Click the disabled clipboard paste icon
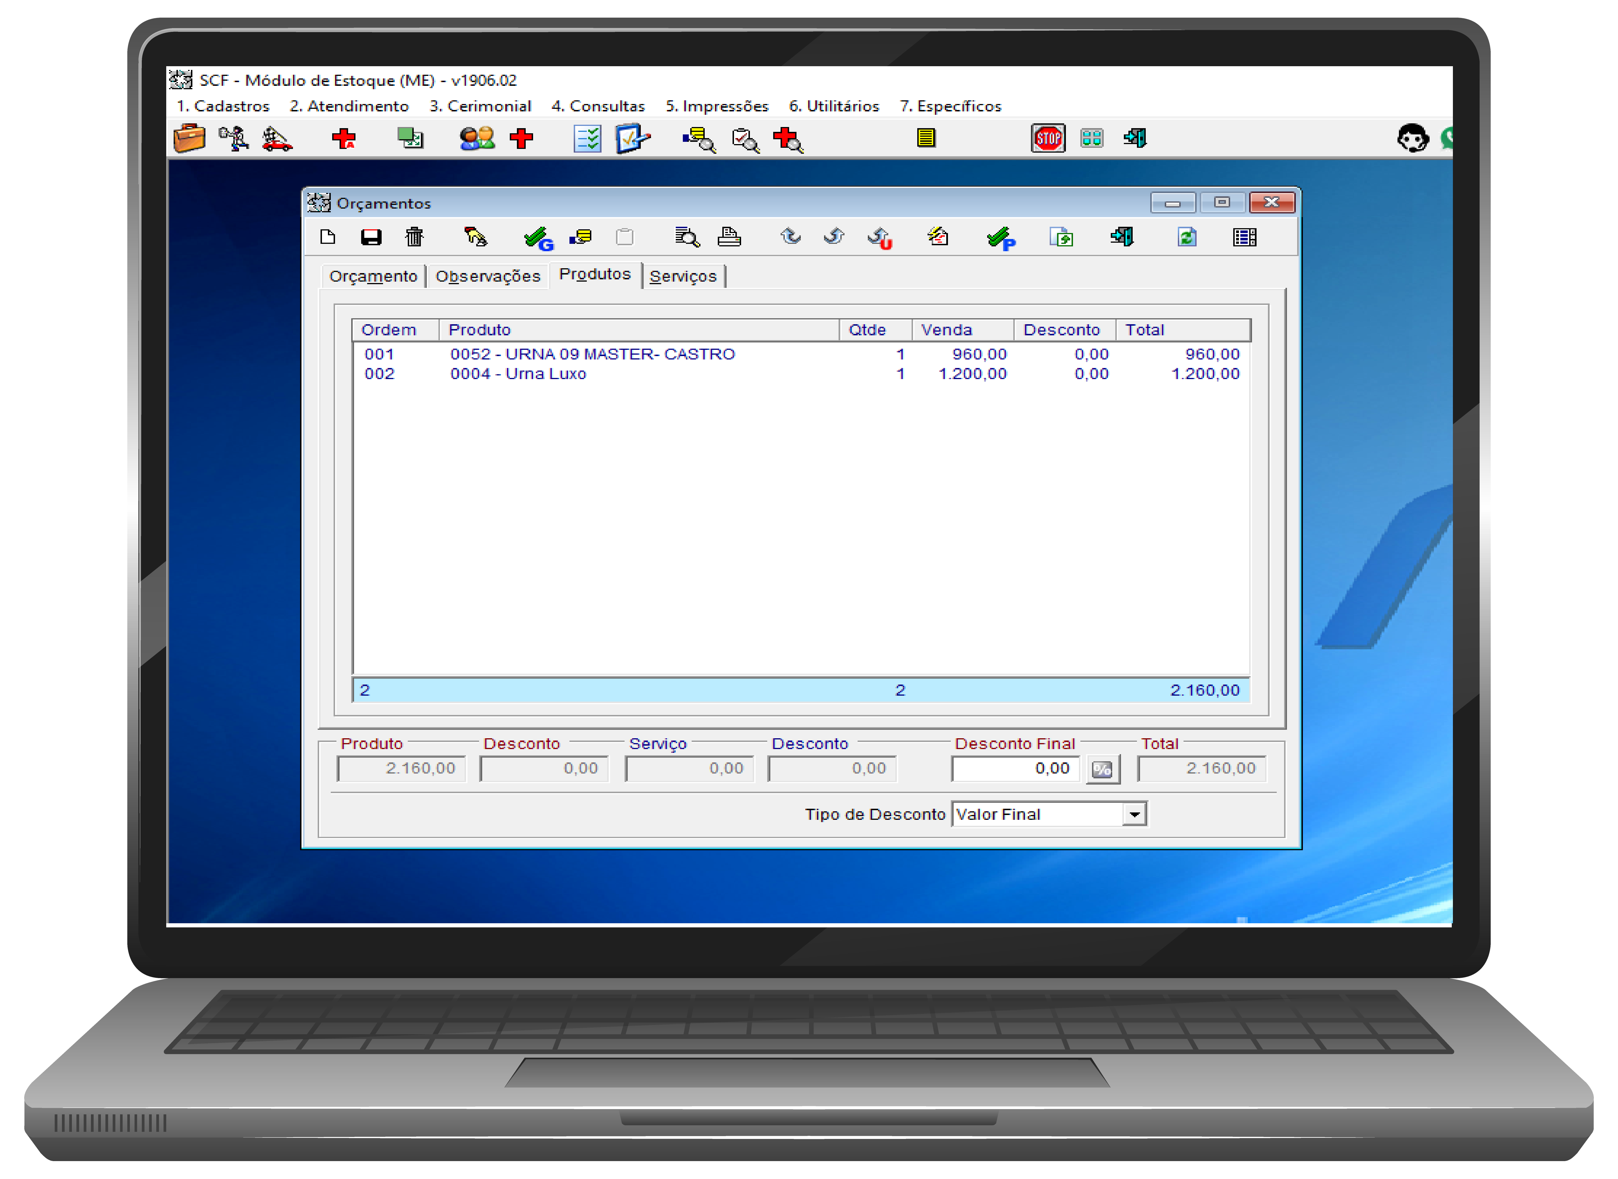The image size is (1618, 1179). (625, 237)
